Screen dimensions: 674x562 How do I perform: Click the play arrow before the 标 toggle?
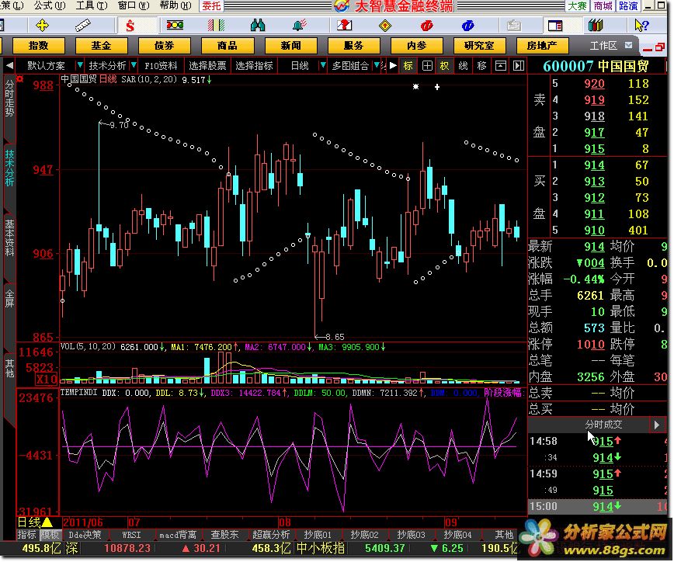click(x=393, y=65)
